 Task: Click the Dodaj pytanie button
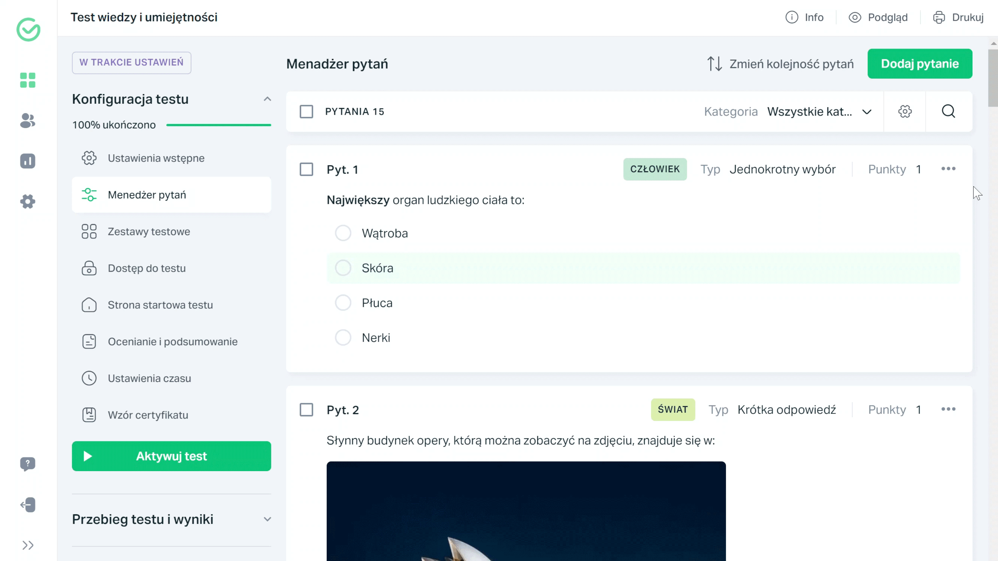click(919, 64)
